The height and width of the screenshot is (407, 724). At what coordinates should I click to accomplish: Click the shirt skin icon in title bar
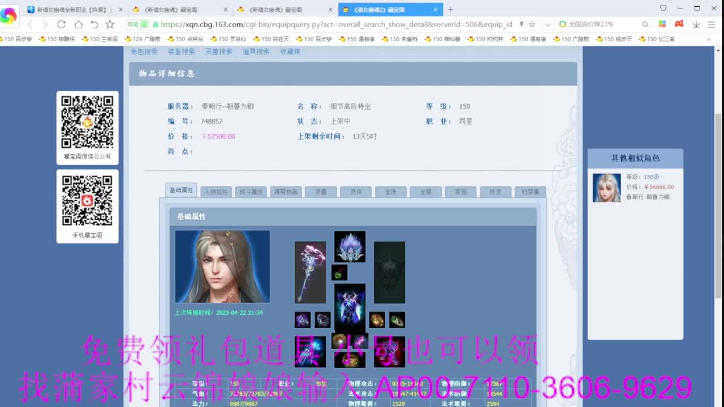(x=663, y=8)
